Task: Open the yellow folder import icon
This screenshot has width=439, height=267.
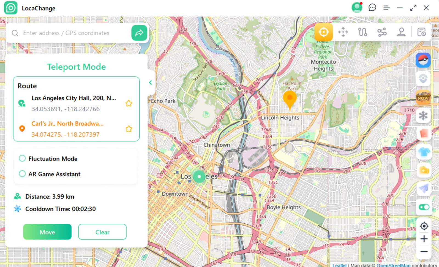Action: tap(424, 170)
